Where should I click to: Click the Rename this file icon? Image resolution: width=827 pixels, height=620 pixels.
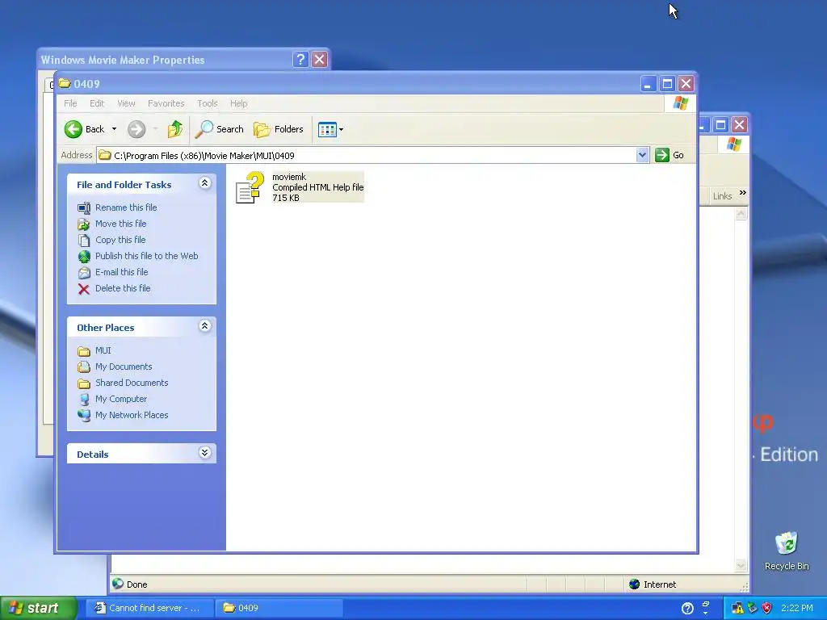pos(84,207)
